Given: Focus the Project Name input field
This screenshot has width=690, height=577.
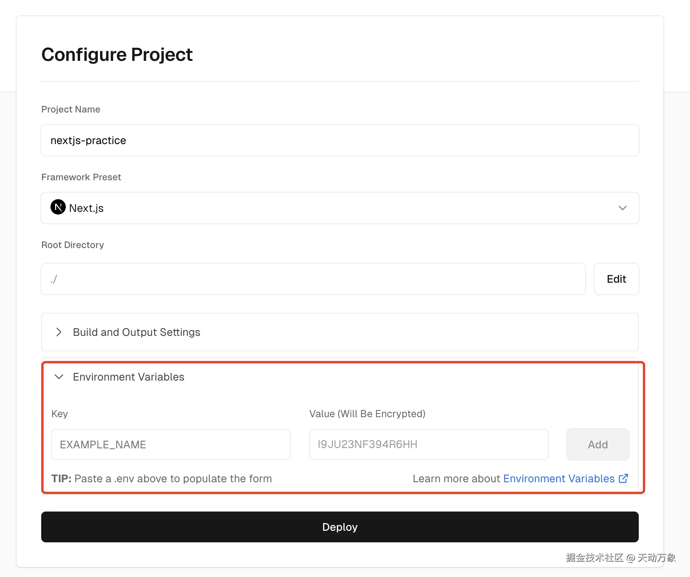Looking at the screenshot, I should (340, 140).
